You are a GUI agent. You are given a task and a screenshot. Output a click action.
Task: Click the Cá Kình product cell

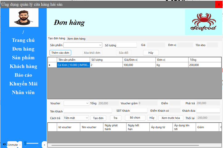73,65
